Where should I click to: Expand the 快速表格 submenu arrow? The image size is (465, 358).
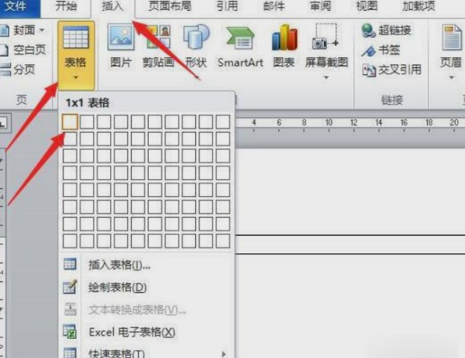pyautogui.click(x=224, y=354)
